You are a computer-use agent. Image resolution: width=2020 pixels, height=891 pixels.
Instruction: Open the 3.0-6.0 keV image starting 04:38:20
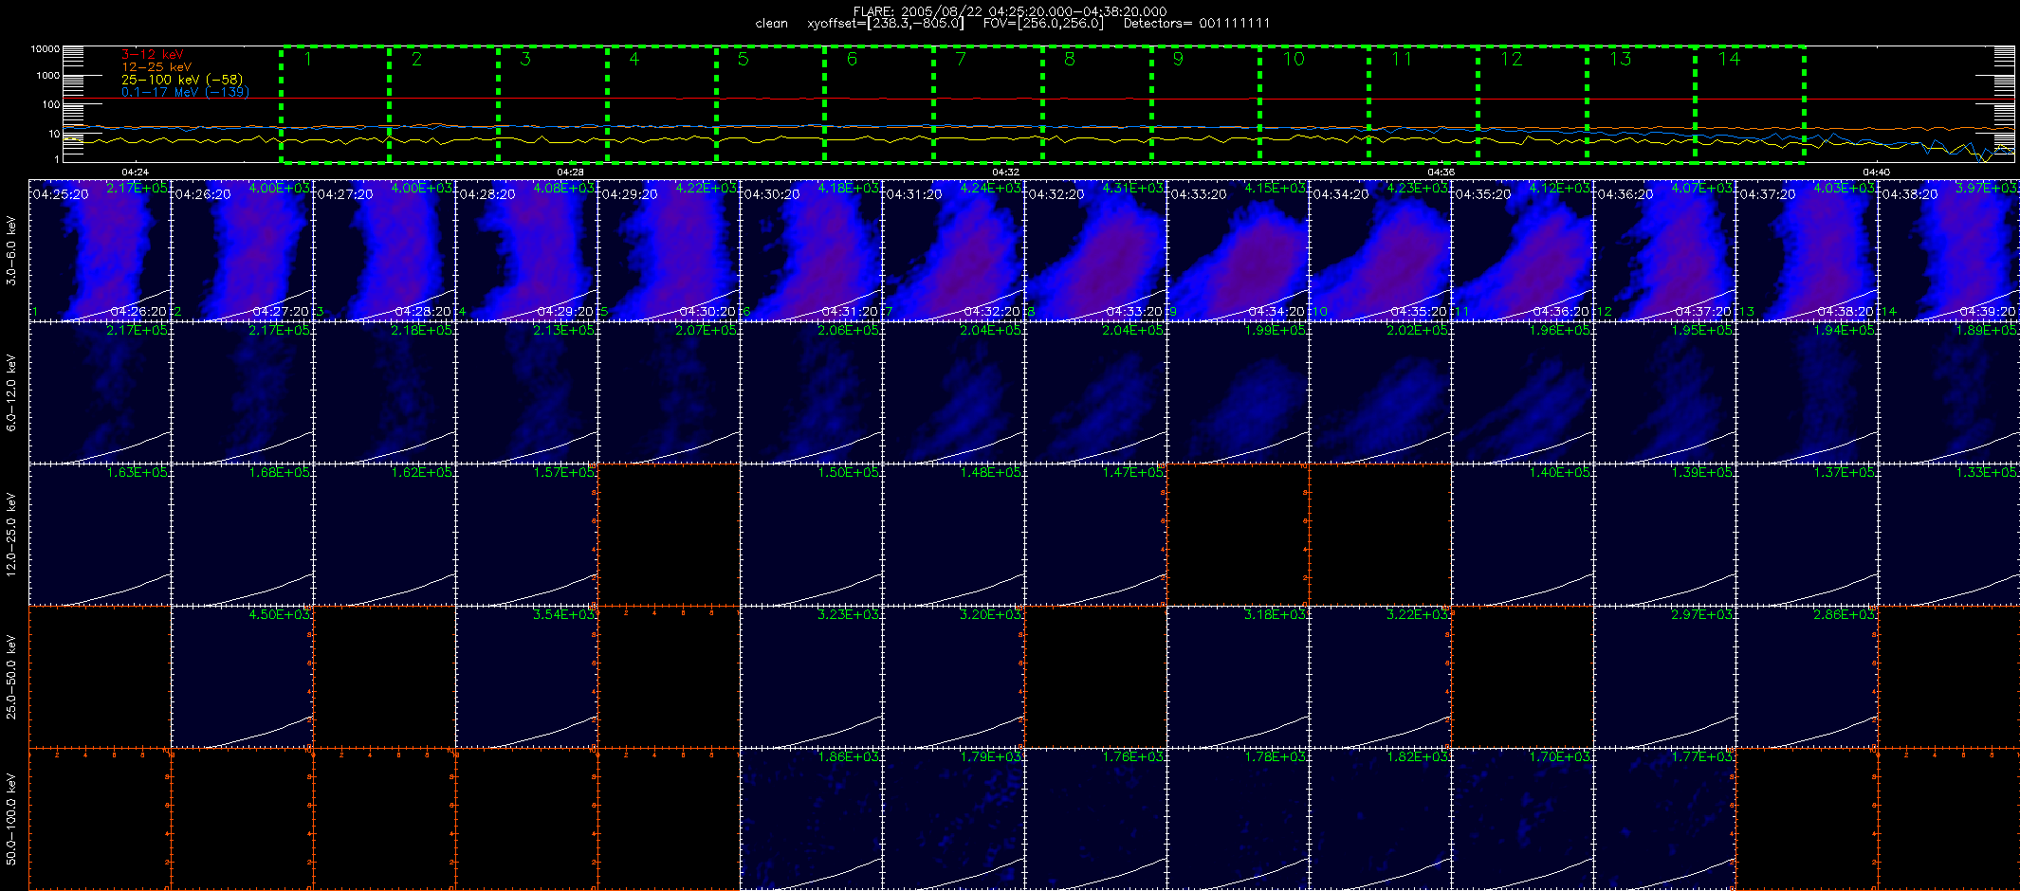[1949, 250]
